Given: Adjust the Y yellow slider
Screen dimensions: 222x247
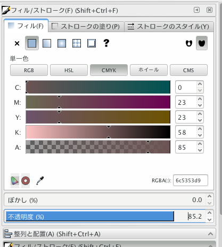Looking at the screenshot, I should 98,117.
